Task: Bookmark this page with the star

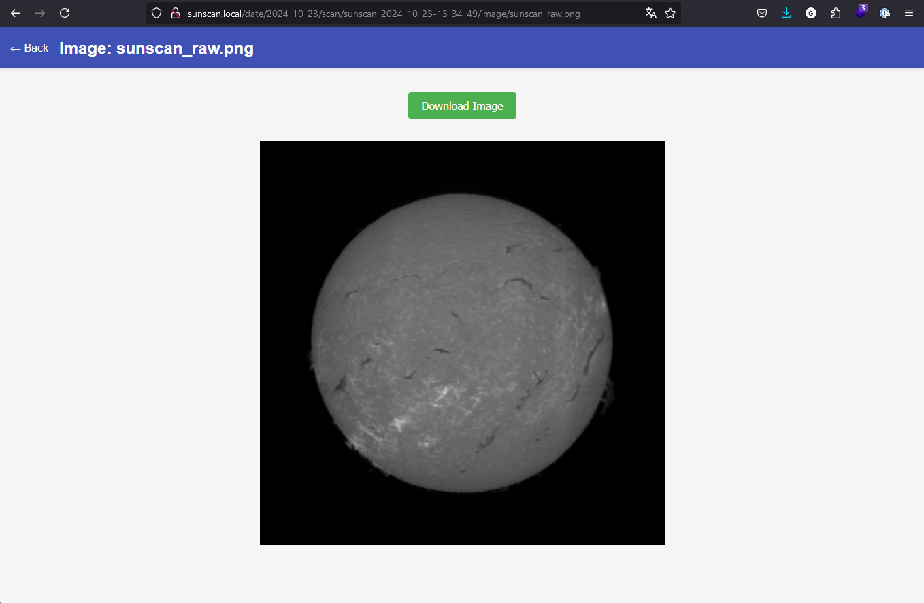Action: click(x=670, y=13)
